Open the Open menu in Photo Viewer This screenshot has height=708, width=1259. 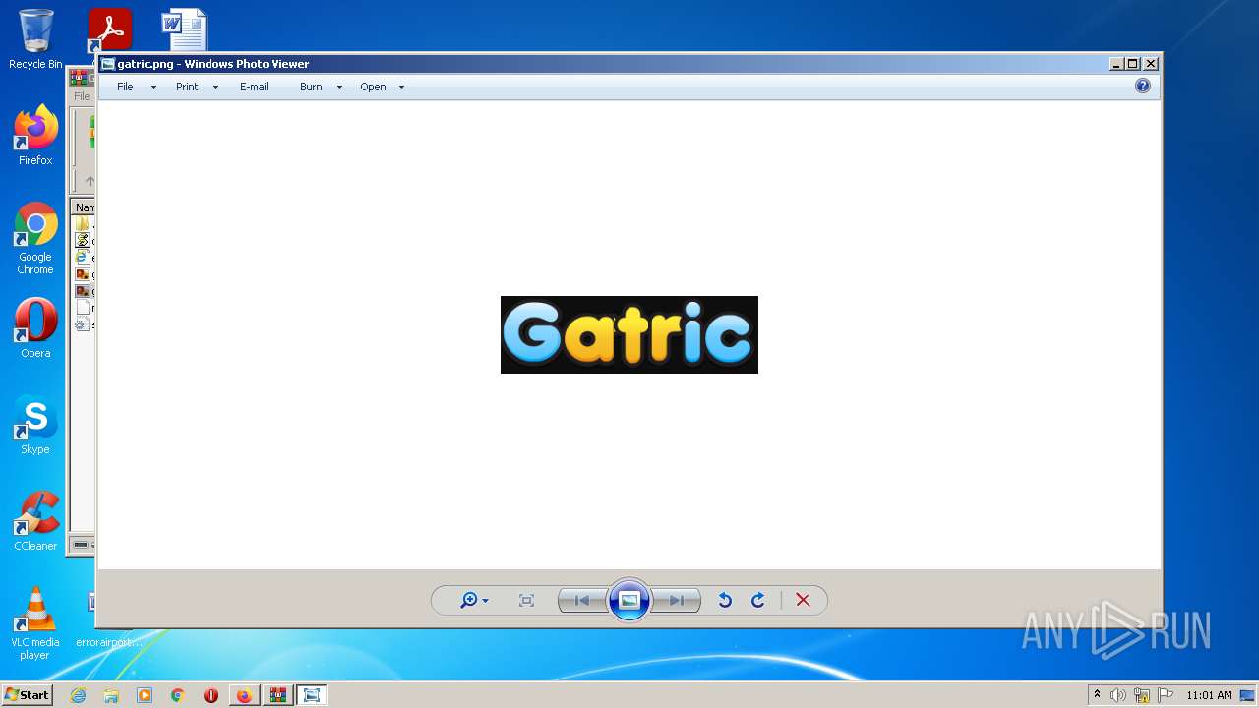pyautogui.click(x=373, y=87)
